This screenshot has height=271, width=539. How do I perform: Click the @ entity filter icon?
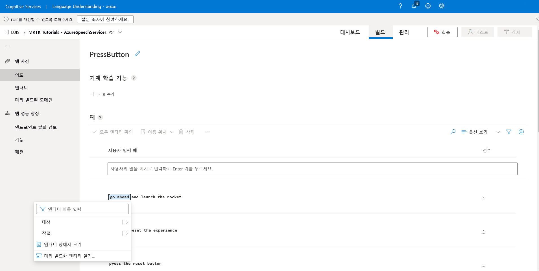pyautogui.click(x=521, y=132)
